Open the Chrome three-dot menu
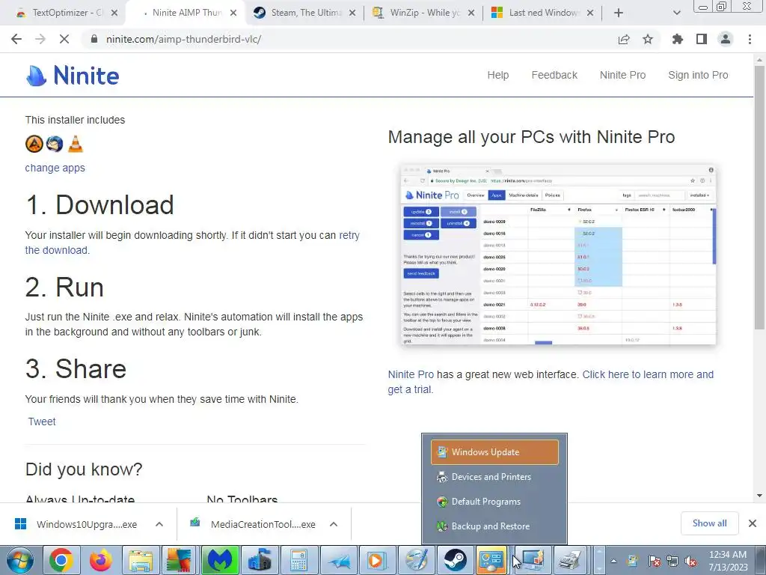 750,39
